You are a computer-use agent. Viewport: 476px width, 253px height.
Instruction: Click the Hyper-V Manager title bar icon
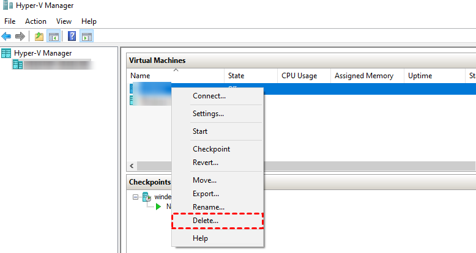[x=8, y=5]
